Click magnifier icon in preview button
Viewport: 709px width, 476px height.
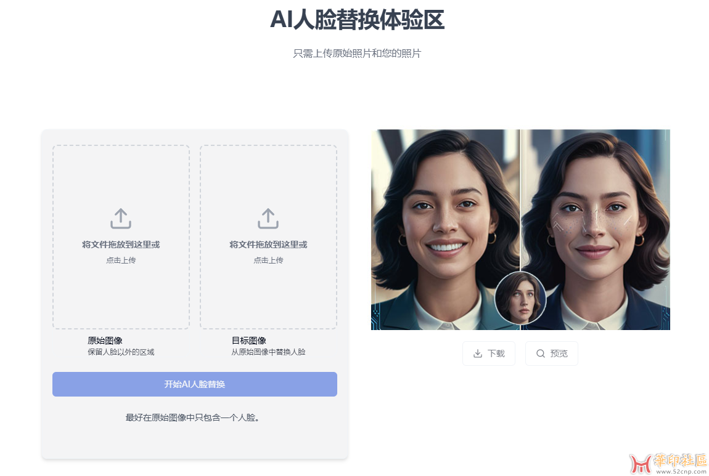[540, 353]
